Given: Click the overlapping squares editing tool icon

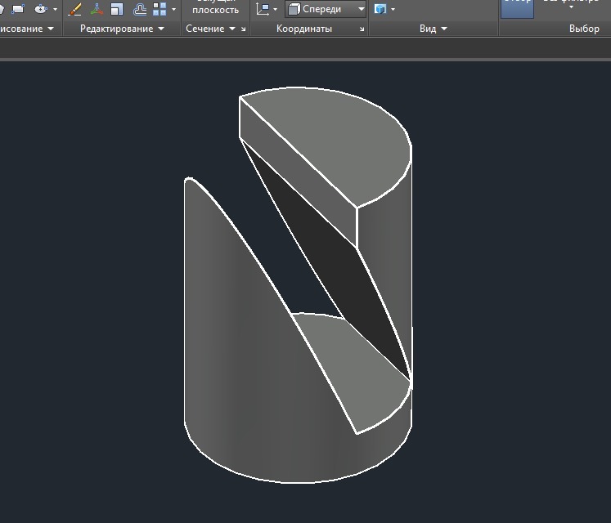Looking at the screenshot, I should (118, 9).
